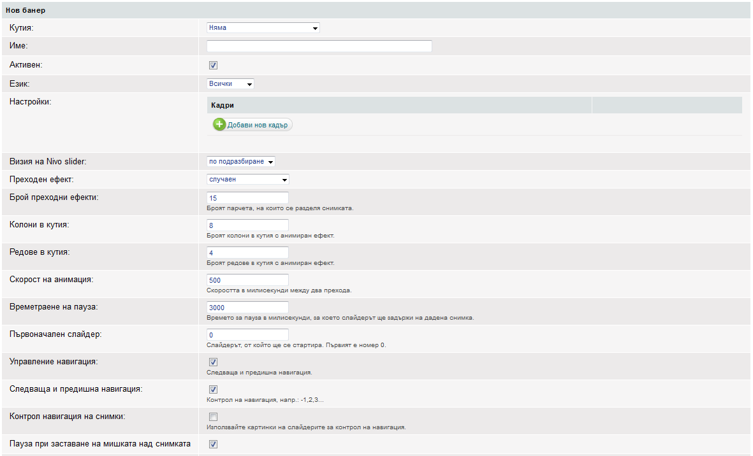Viewport: 753px width, 456px height.
Task: Open the Кутия dropdown showing Няма
Action: [263, 28]
